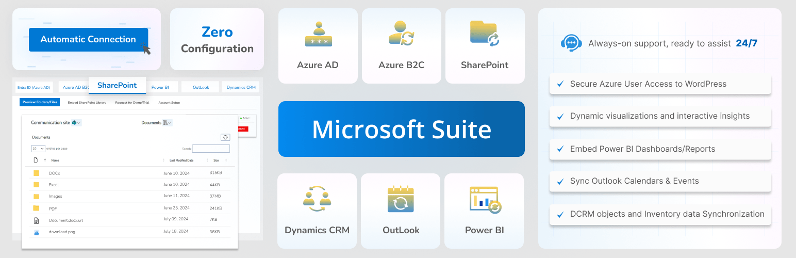
Task: Open the PDF folder icon
Action: coord(36,208)
